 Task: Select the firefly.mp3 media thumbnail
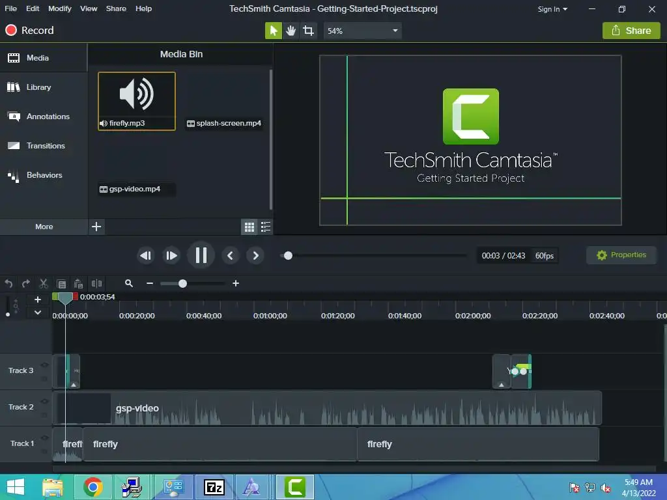[137, 101]
